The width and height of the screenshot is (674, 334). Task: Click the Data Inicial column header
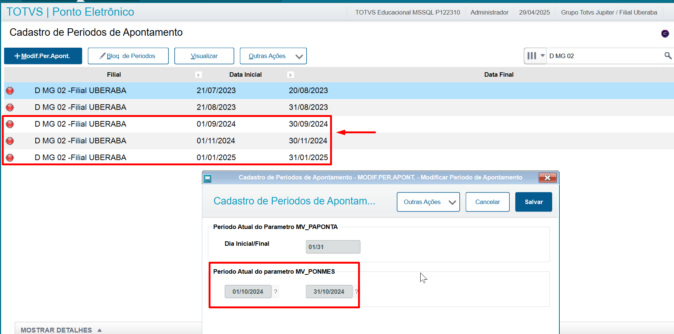246,74
